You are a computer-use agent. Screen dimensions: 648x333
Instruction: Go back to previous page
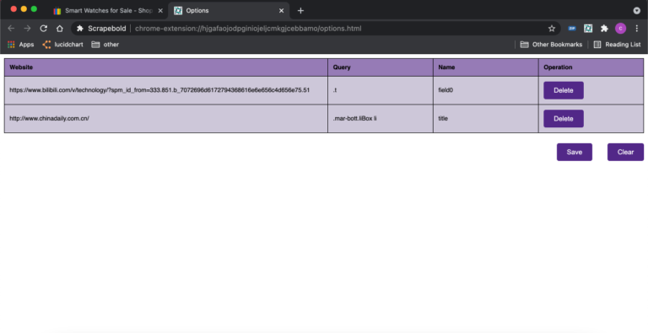click(11, 29)
